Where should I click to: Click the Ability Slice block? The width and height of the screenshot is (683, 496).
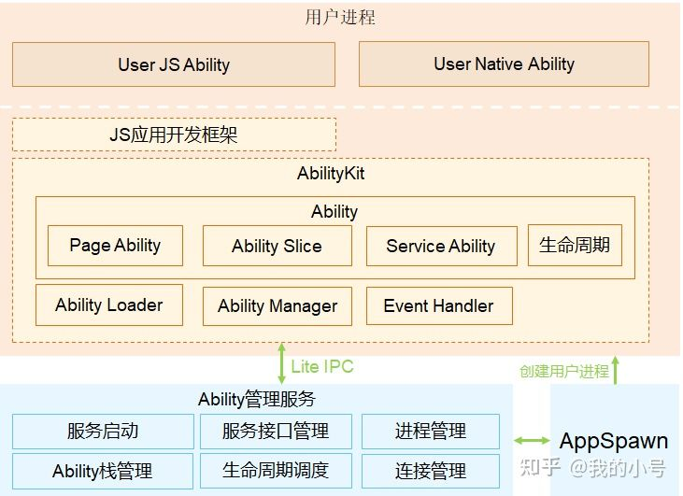(277, 246)
